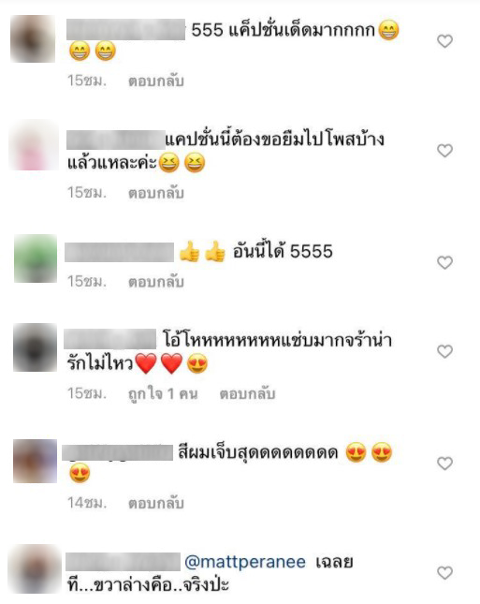The image size is (480, 604).
Task: Reply to 'แคปชั่นนี้ต้องขอยืมไปโพส' comment
Action: [x=156, y=193]
